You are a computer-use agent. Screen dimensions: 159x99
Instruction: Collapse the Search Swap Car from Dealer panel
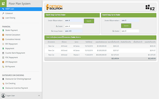click(x=97, y=15)
